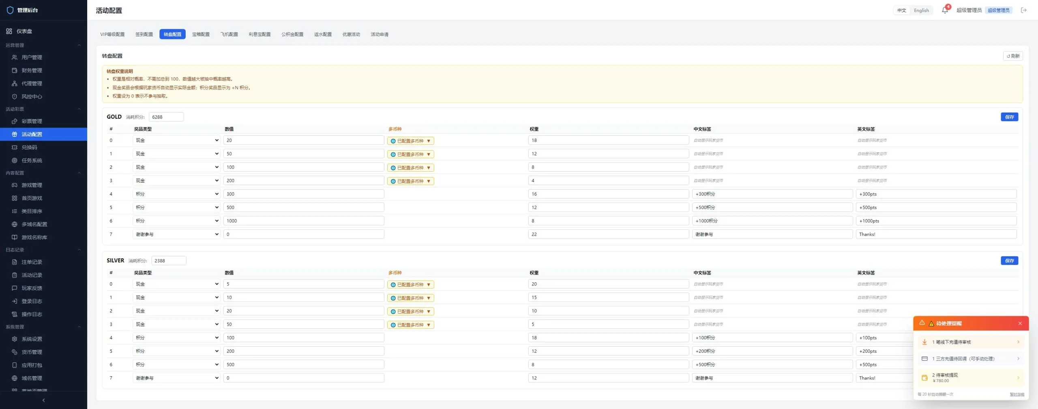Open 多域名配置 globe icon in sidebar
This screenshot has width=1038, height=409.
[x=15, y=224]
